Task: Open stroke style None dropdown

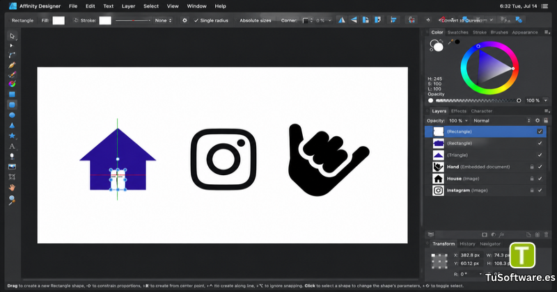Action: point(164,21)
